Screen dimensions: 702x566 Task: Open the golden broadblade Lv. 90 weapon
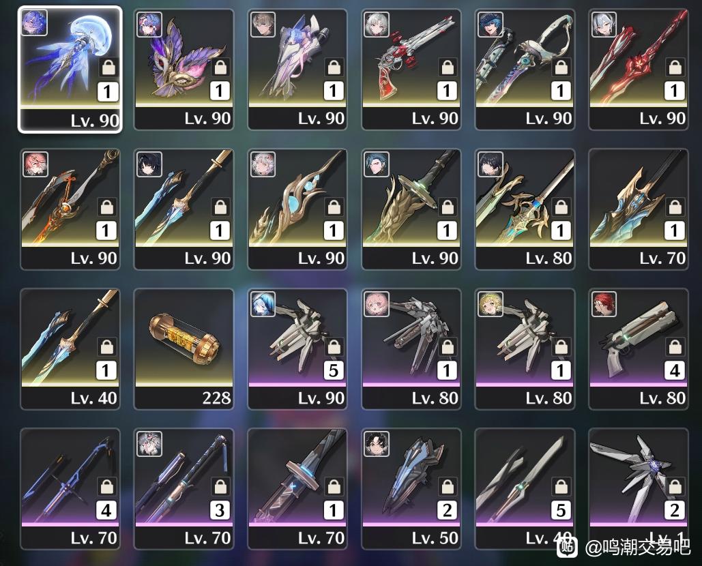tap(411, 209)
